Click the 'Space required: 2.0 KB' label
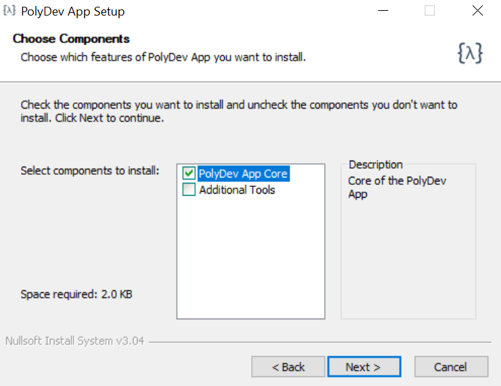The image size is (501, 386). tap(76, 294)
